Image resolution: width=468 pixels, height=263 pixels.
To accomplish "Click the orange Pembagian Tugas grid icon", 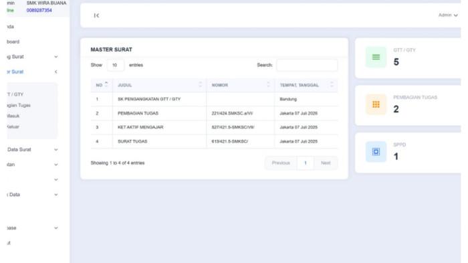I will click(376, 104).
